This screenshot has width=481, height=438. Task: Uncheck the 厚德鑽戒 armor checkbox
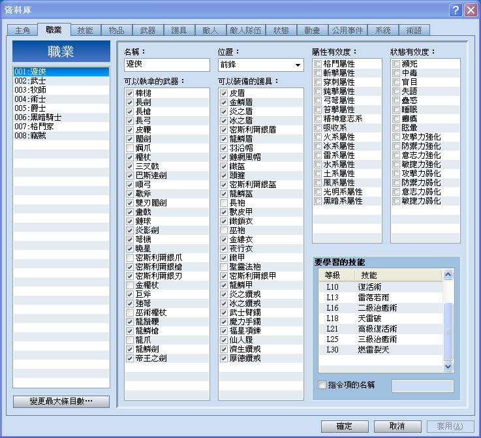[224, 358]
